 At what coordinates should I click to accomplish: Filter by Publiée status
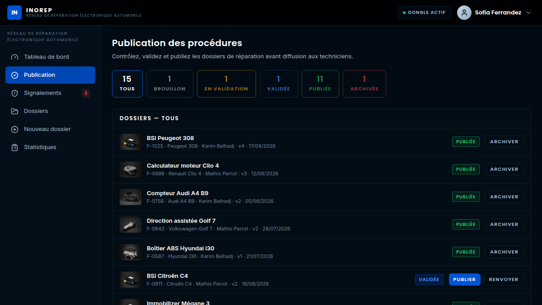pos(320,84)
